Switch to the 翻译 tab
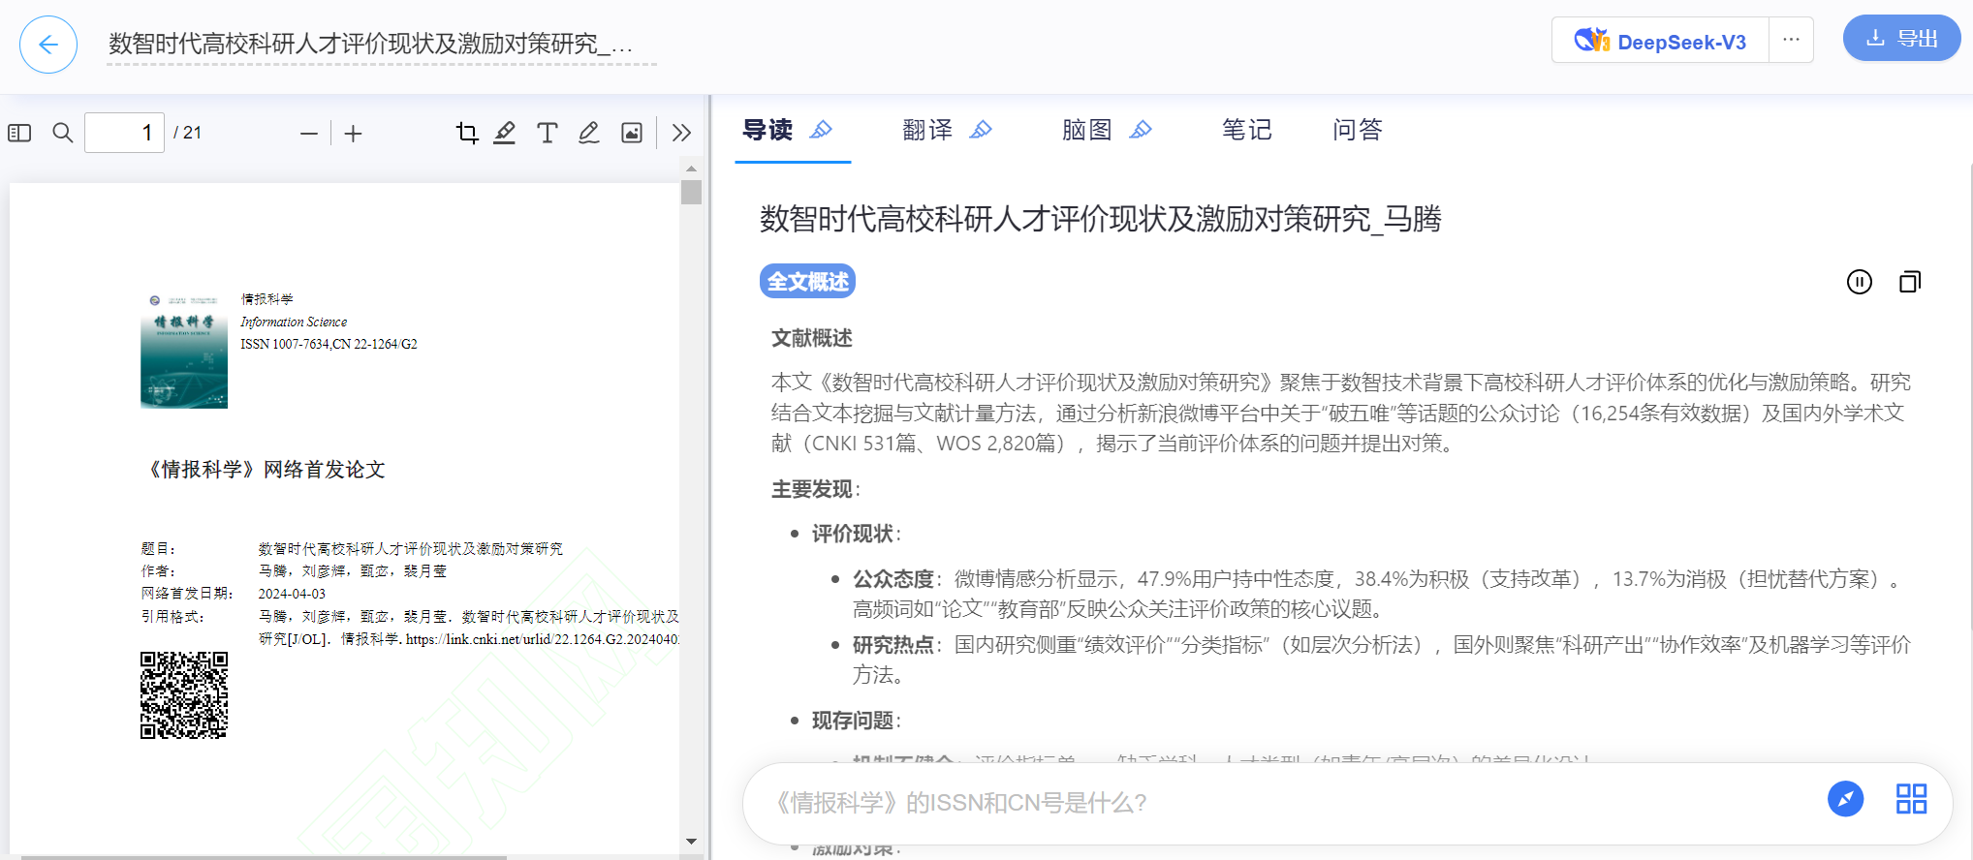Screen dimensions: 1973x860 pyautogui.click(x=927, y=130)
